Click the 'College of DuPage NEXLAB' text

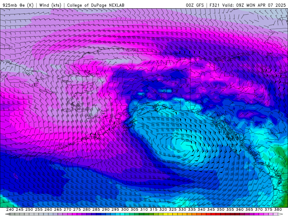point(96,5)
